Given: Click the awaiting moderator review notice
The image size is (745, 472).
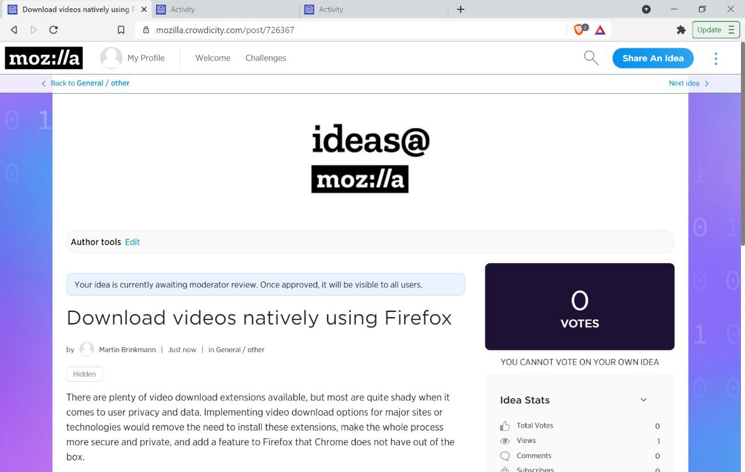Looking at the screenshot, I should pos(265,285).
